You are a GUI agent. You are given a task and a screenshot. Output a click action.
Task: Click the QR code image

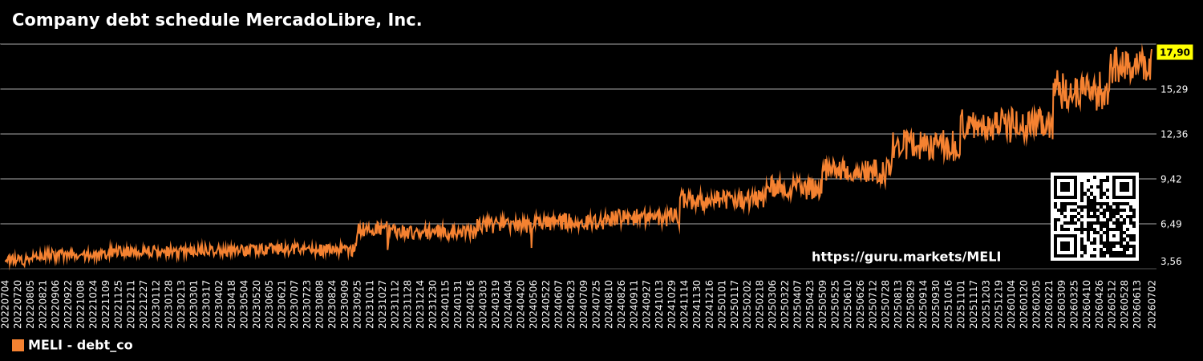click(1095, 217)
